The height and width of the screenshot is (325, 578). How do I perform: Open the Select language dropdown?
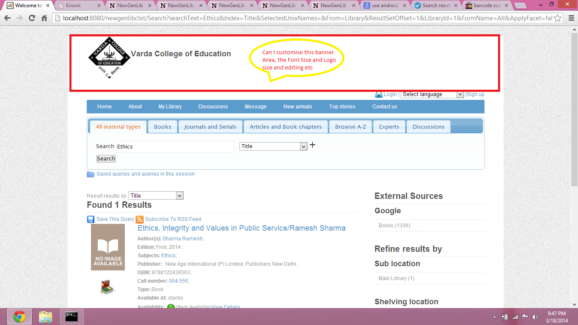coord(432,94)
